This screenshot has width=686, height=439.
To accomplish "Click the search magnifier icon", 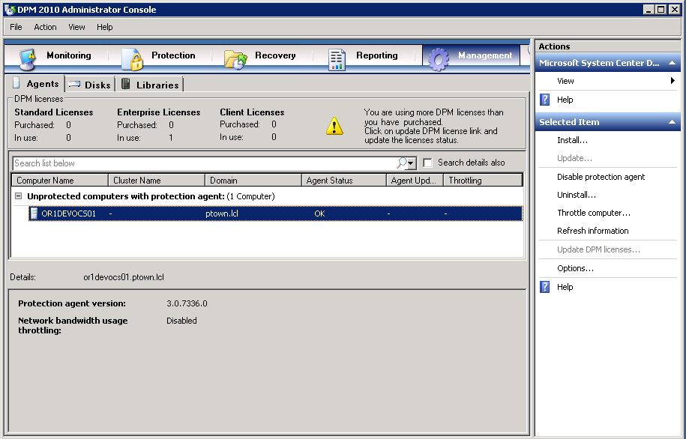I will click(402, 163).
